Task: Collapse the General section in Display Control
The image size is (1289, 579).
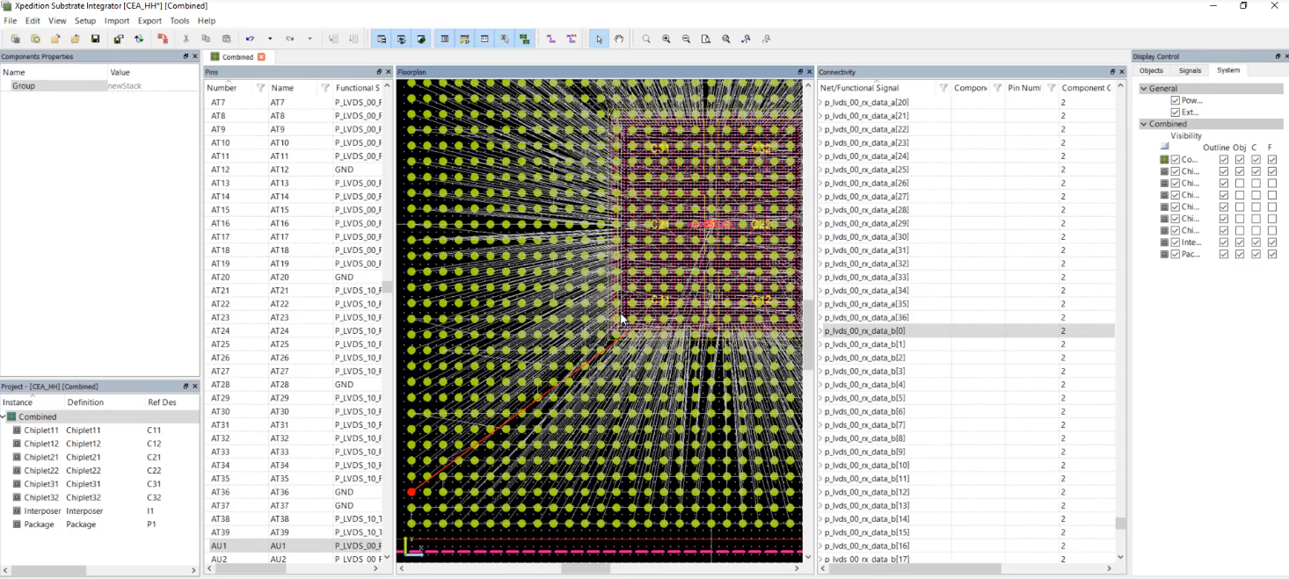Action: click(1143, 89)
